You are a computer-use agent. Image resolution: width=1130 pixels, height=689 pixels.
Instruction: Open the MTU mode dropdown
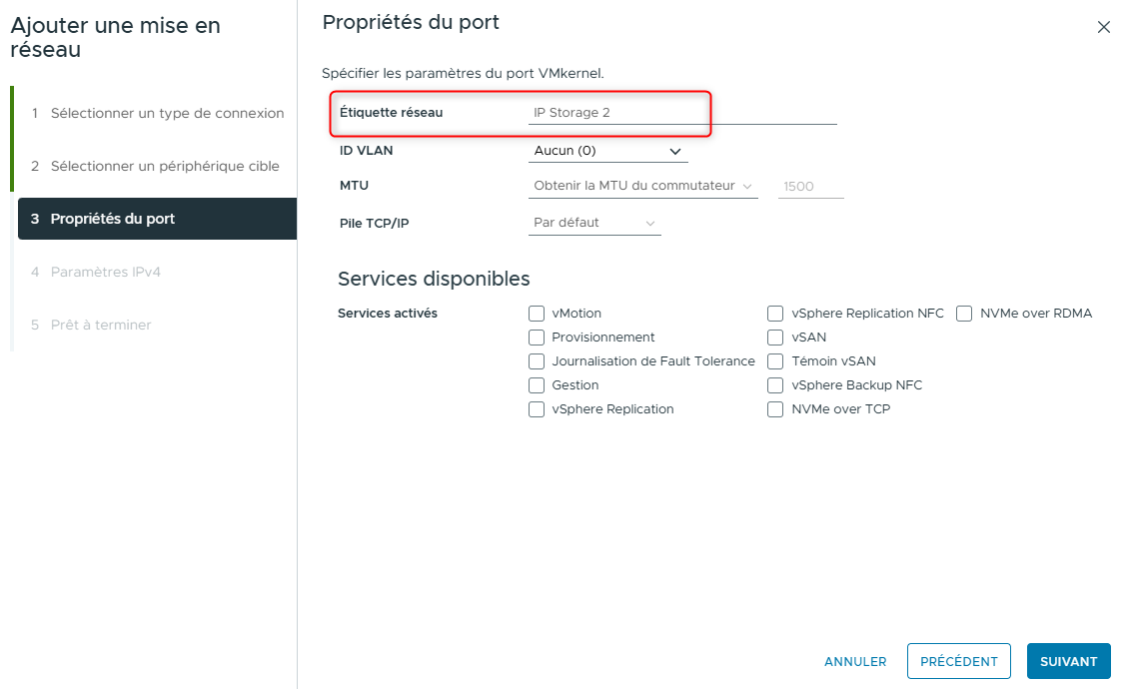point(642,186)
